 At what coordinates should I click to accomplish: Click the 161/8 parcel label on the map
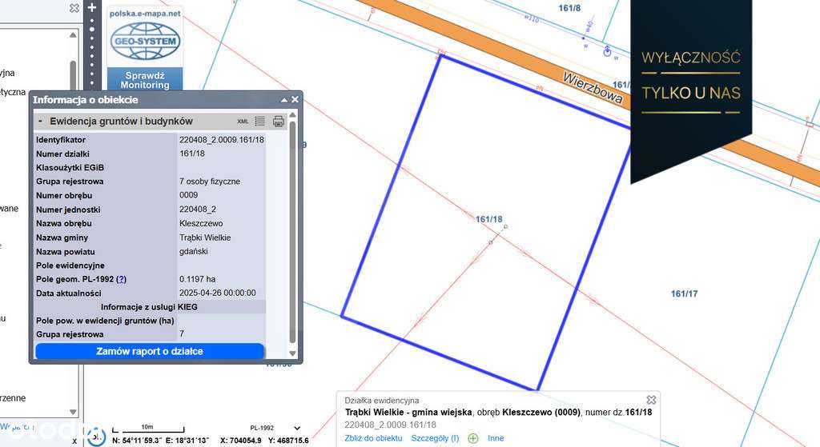(x=569, y=8)
